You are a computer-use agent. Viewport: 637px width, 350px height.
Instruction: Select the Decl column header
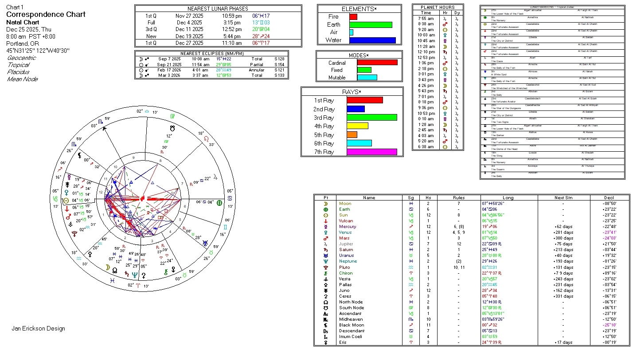tap(609, 198)
